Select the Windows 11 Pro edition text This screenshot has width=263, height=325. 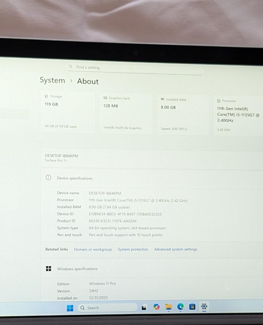click(102, 283)
